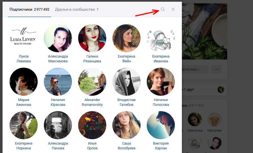Open Светочка avatar in background sidebar
The width and height of the screenshot is (253, 153).
click(x=195, y=119)
